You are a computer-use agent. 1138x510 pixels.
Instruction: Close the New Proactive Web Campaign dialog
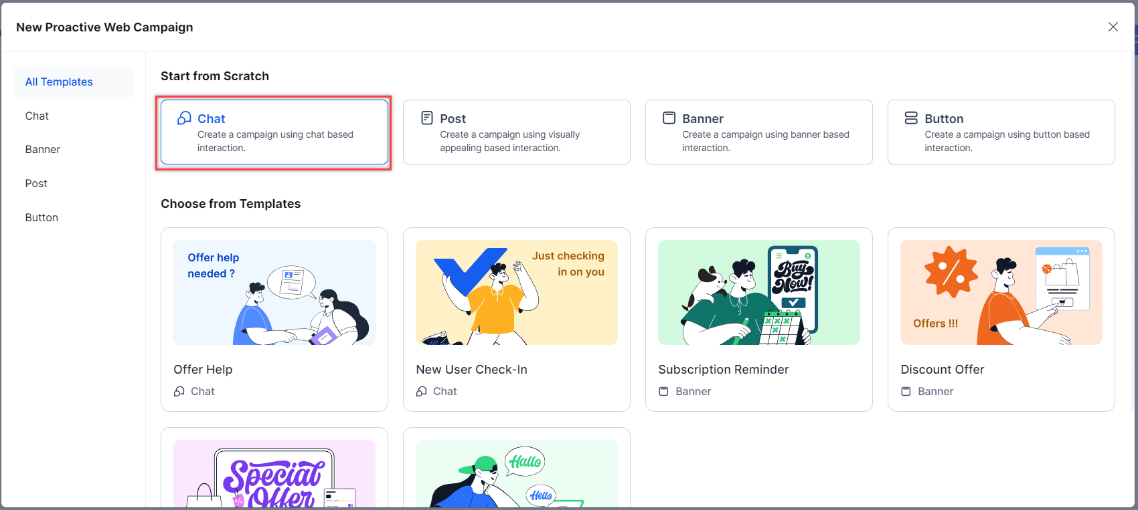point(1113,27)
